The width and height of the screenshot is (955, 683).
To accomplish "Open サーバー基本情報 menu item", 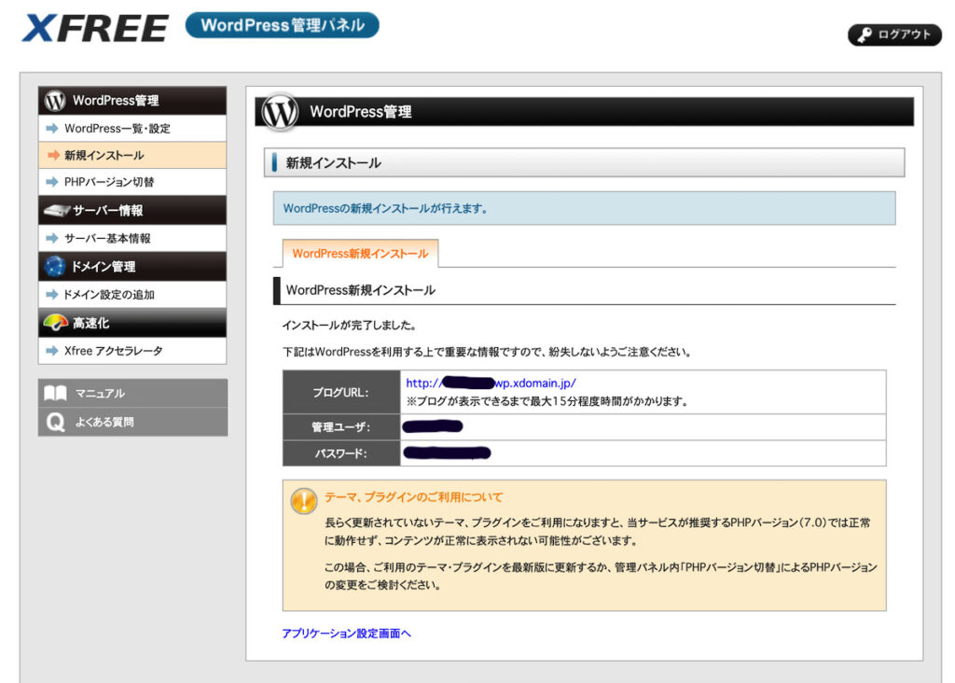I will 132,238.
